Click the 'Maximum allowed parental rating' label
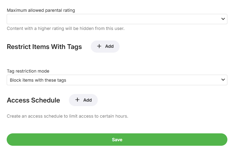 (x=41, y=10)
